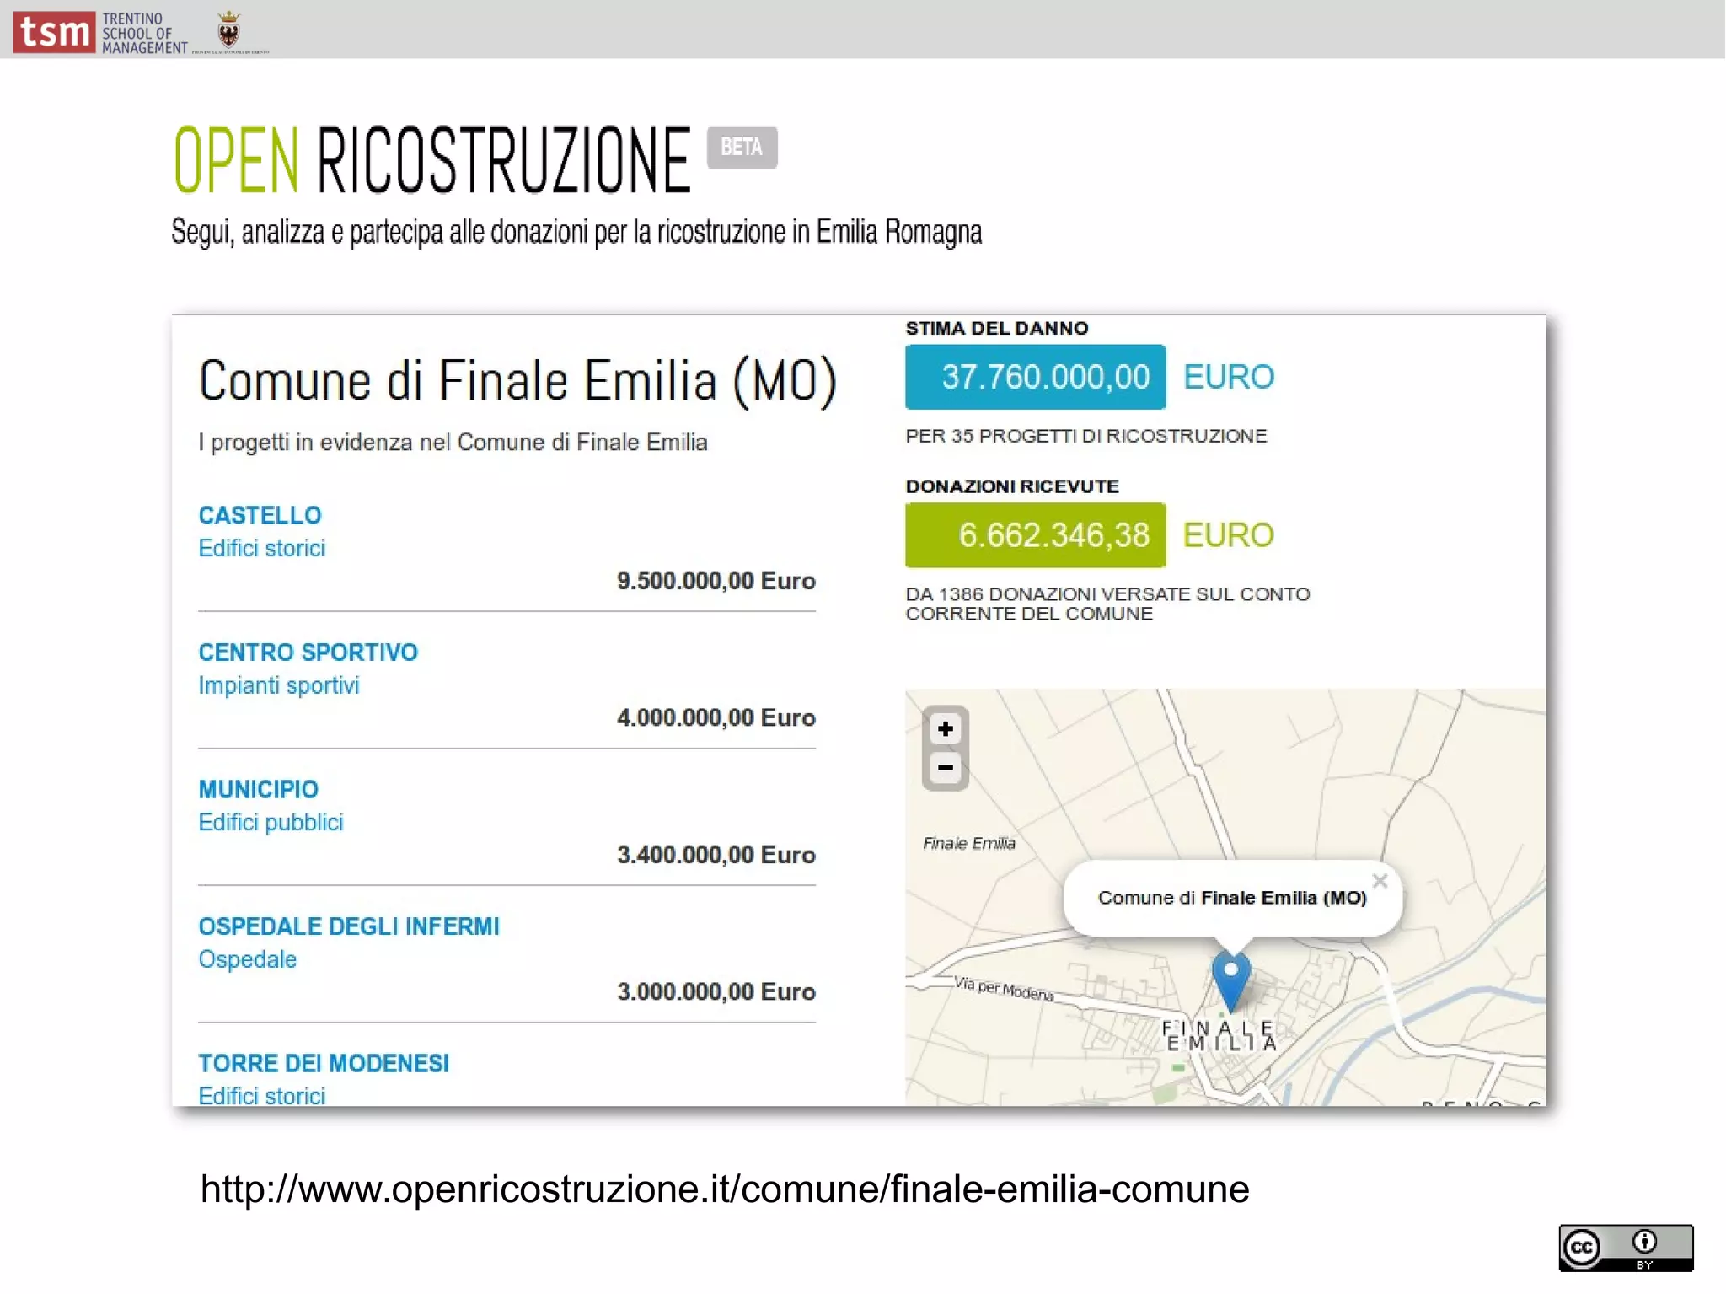Close the Comune di Finale Emilia map popup
The image size is (1726, 1294).
[1380, 881]
